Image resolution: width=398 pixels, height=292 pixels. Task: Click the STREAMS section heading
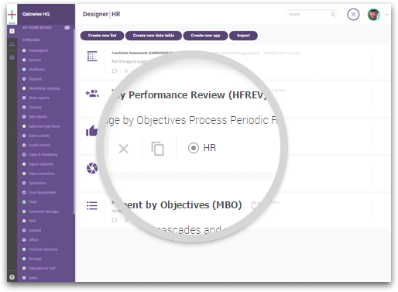(31, 40)
